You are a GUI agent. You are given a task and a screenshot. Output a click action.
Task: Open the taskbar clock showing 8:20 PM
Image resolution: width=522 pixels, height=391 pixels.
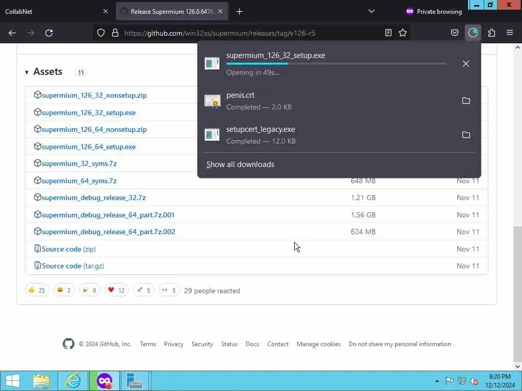click(500, 381)
